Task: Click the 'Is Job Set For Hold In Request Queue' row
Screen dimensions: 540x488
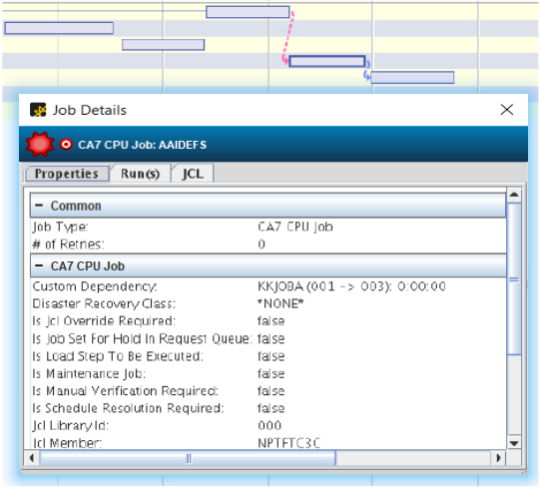Action: [x=269, y=339]
